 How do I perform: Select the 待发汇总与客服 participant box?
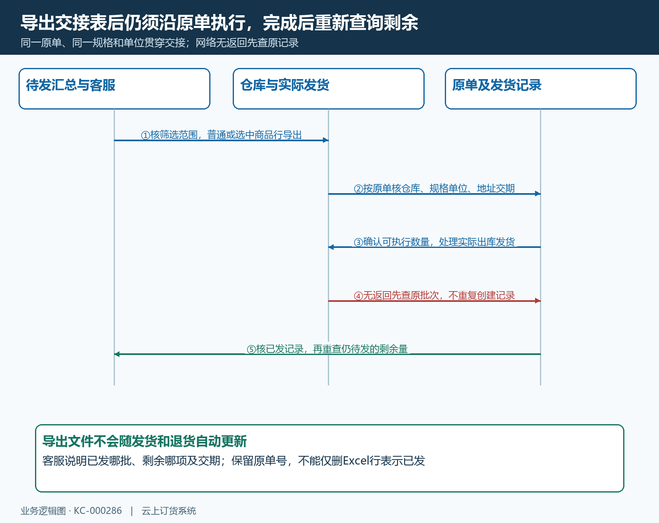[x=115, y=89]
